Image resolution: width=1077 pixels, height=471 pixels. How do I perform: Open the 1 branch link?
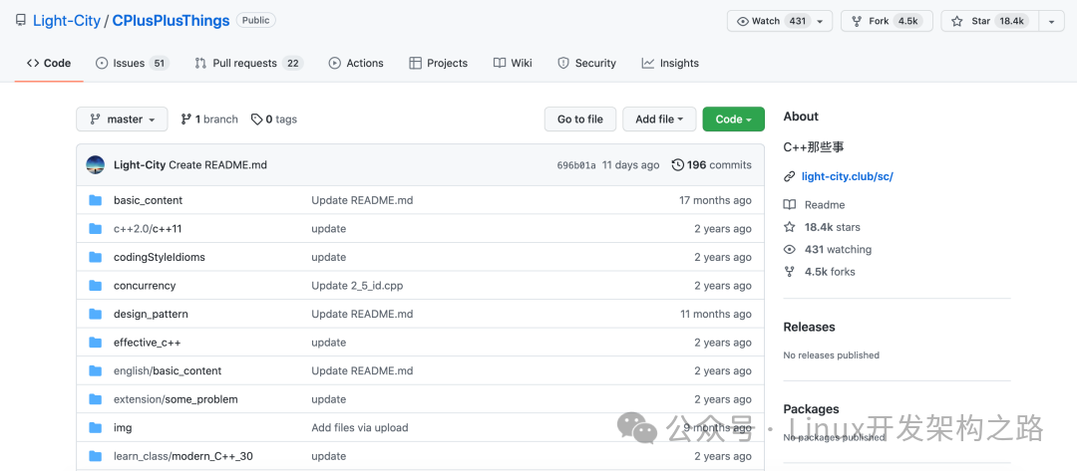tap(209, 119)
